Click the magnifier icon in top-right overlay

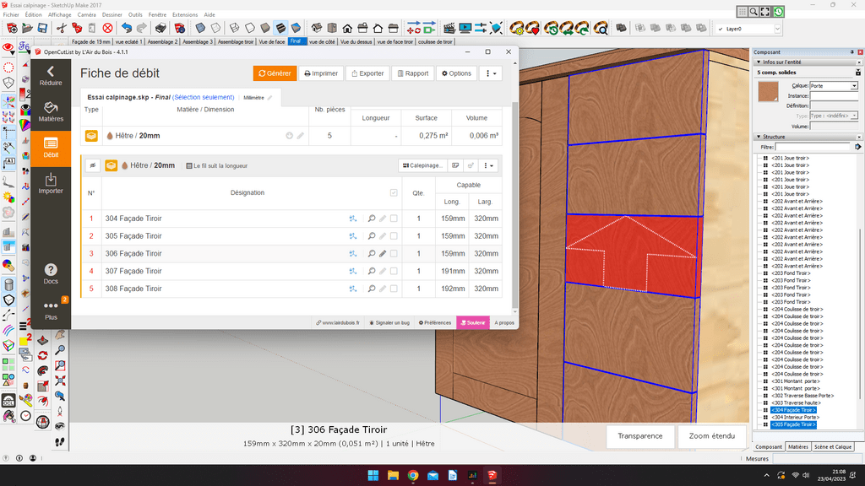tap(753, 12)
